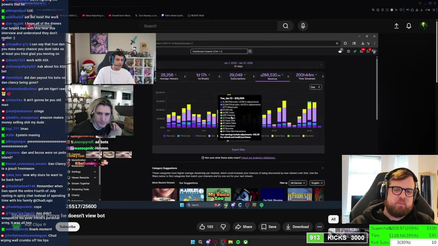The height and width of the screenshot is (246, 438).
Task: Click Start button in streamed inner taskbar
Action: tap(182, 205)
